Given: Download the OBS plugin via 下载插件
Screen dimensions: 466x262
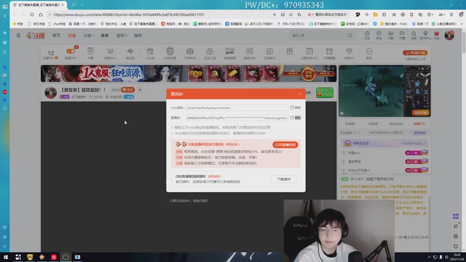Looking at the screenshot, I should 284,179.
